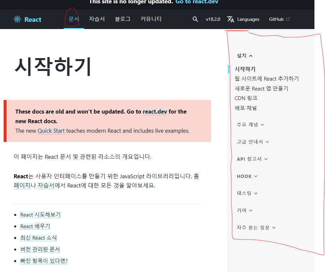The width and height of the screenshot is (325, 272).
Task: Switch to the 자습서 tab
Action: 97,19
